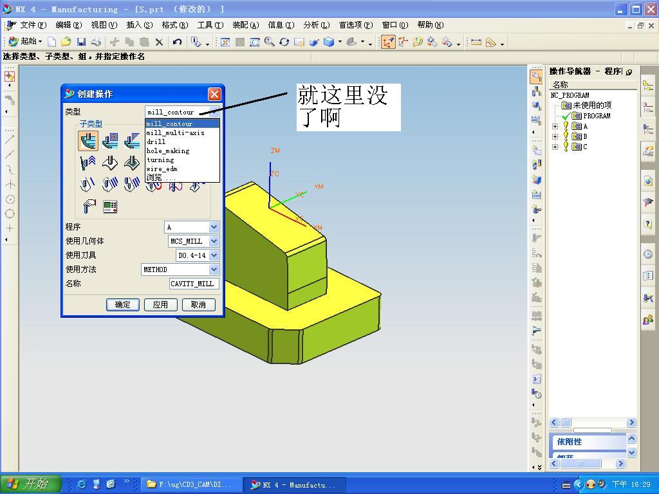Screen dimensions: 659x494
Task: Open the Help question-mark resource tab
Action: click(648, 224)
